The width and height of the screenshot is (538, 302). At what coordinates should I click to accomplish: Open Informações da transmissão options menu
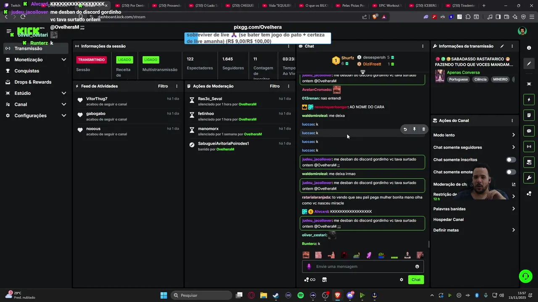pos(512,46)
